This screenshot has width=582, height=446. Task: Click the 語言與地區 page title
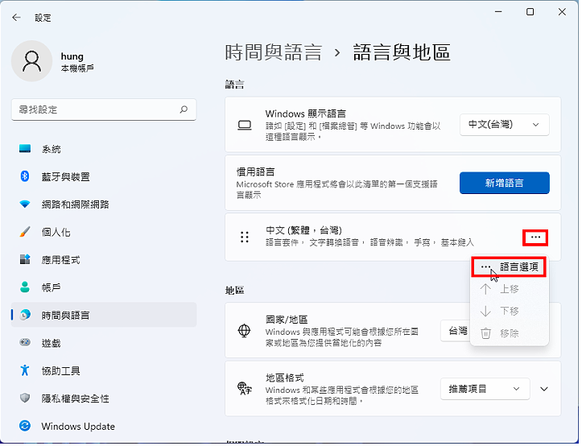click(x=402, y=52)
